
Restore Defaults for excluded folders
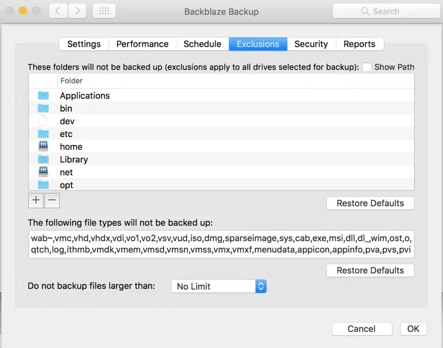[x=370, y=203]
